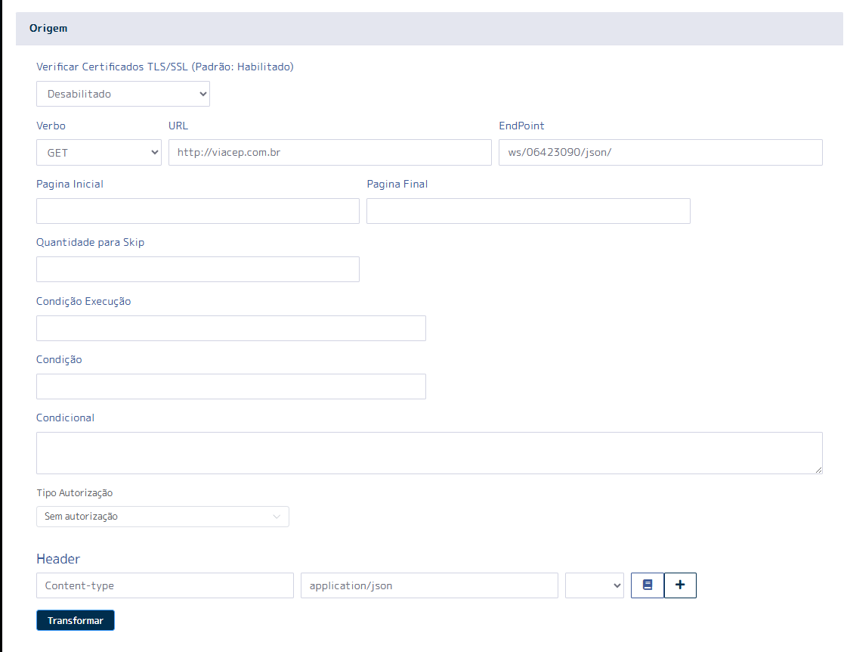Image resolution: width=847 pixels, height=652 pixels.
Task: Click the URL label
Action: click(x=178, y=126)
